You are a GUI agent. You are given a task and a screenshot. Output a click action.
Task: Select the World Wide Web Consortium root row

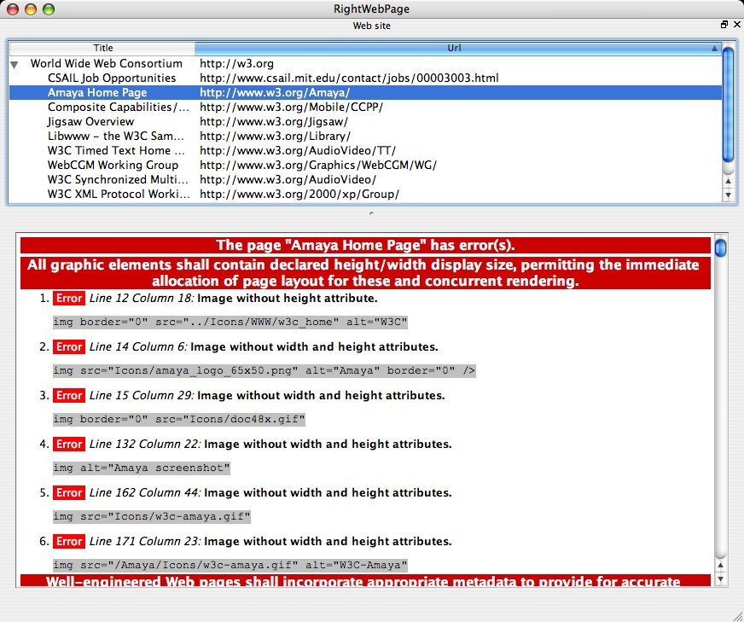[365, 64]
